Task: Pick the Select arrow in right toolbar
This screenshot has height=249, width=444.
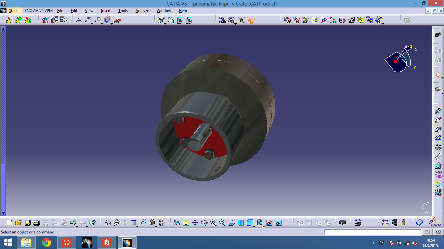Action: (x=438, y=75)
